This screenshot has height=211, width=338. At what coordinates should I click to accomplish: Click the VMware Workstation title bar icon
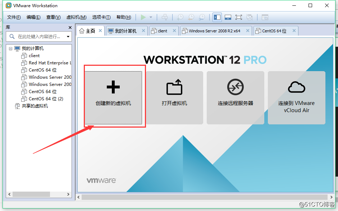tap(9, 6)
